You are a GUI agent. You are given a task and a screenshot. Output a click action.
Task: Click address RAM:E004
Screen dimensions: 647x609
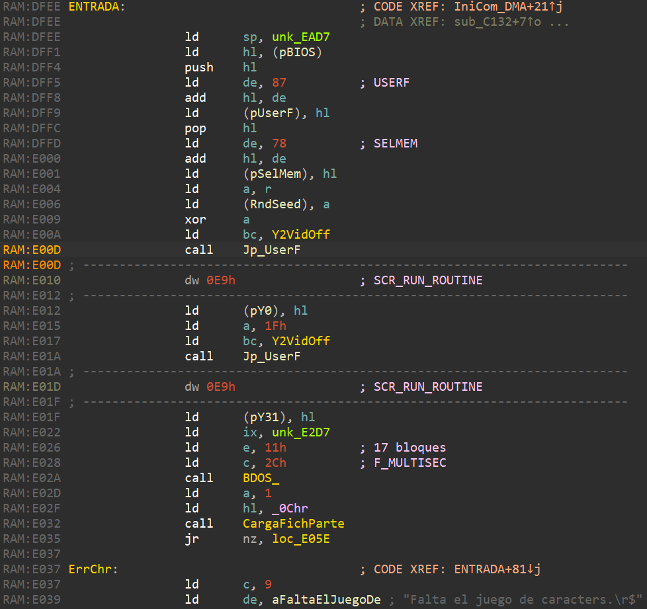(x=32, y=189)
